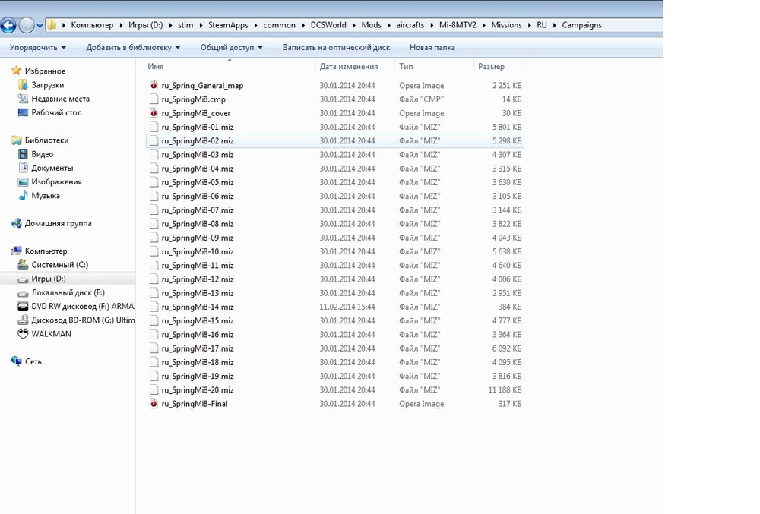Image resolution: width=760 pixels, height=514 pixels.
Task: Click the 11.02.2014 15:44 date cell
Action: [347, 307]
